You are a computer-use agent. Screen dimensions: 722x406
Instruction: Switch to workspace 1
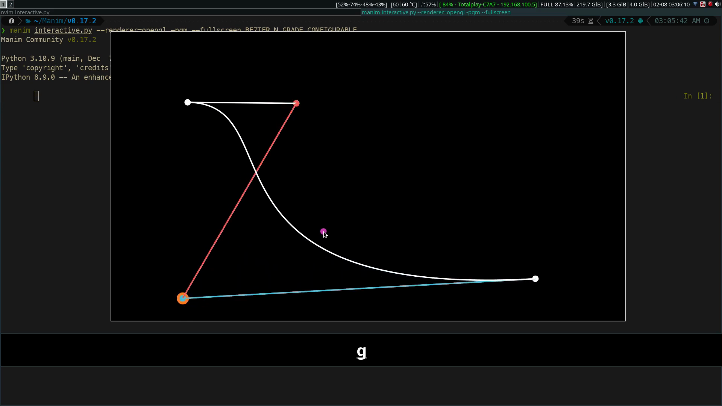[x=3, y=4]
